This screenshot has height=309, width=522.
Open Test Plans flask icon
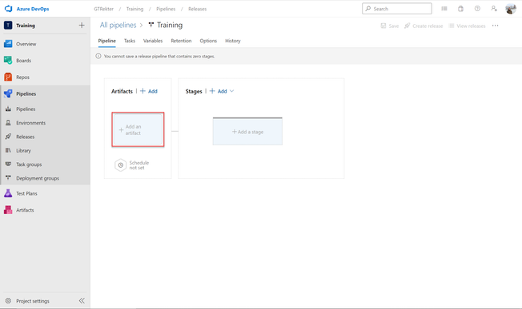tap(8, 193)
